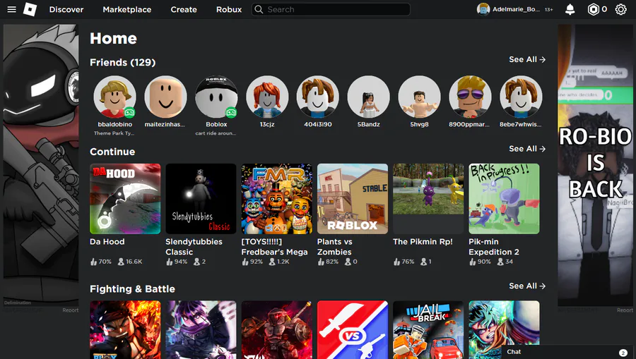The height and width of the screenshot is (359, 636).
Task: Click bbaldobino's in-game status badge
Action: (x=129, y=112)
